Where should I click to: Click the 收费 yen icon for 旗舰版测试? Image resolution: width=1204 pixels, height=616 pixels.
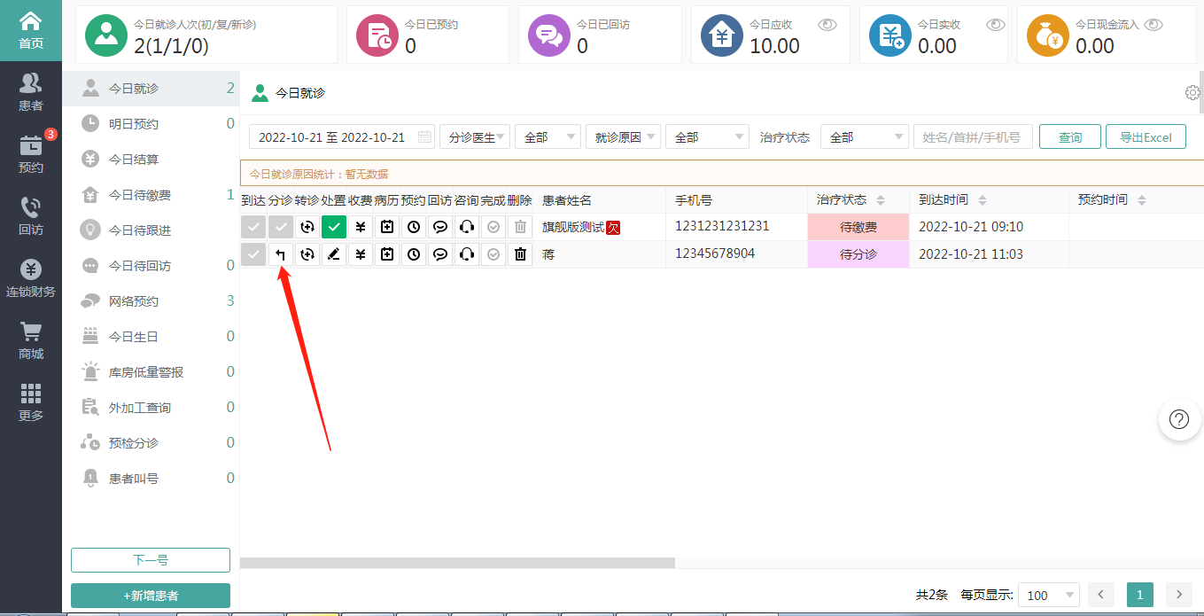(361, 227)
